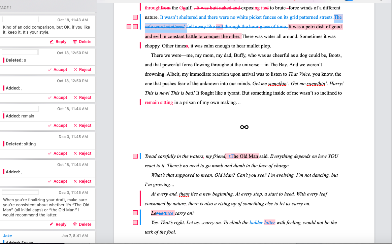Click the 'Dec 3, 11:45 AM' timestamp on 'Deleted: sitting'
The height and width of the screenshot is (244, 392).
tap(73, 137)
